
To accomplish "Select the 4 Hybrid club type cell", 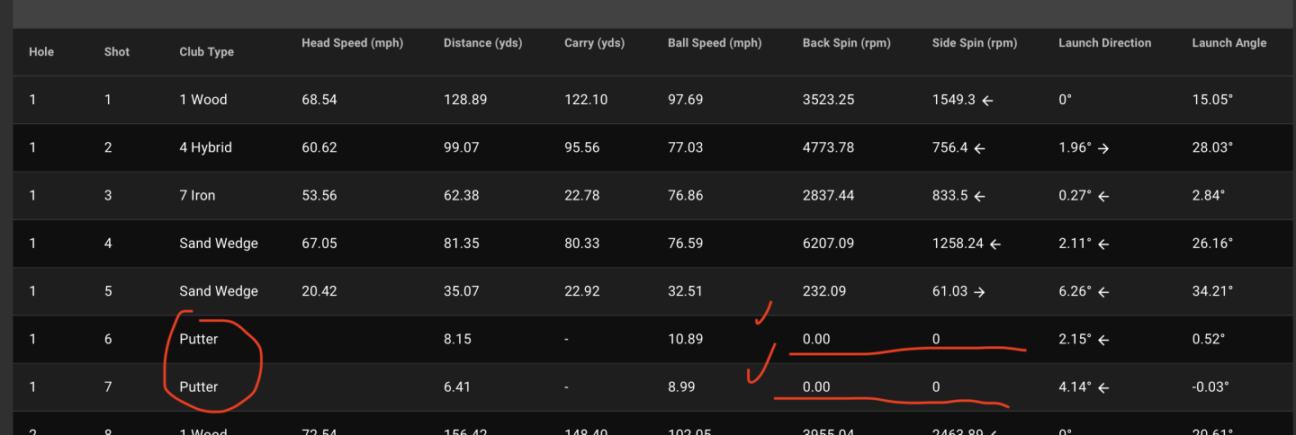I will (205, 147).
